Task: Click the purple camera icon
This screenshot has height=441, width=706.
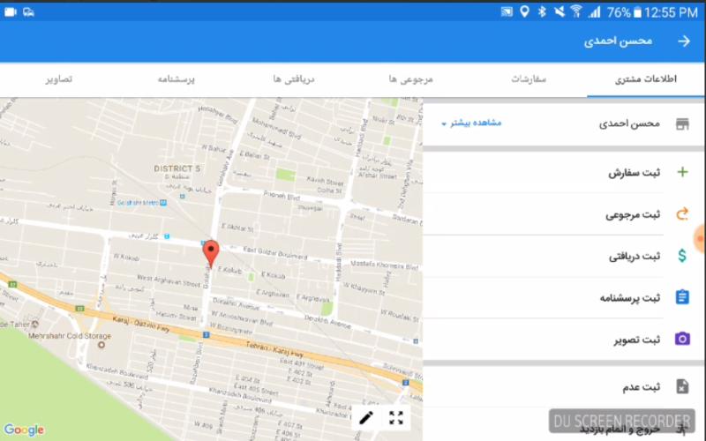Action: click(x=681, y=340)
